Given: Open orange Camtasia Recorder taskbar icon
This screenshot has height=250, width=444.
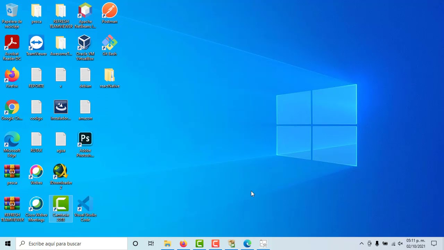Looking at the screenshot, I should pyautogui.click(x=215, y=243).
